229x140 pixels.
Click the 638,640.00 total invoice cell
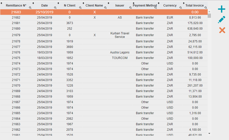(x=195, y=29)
